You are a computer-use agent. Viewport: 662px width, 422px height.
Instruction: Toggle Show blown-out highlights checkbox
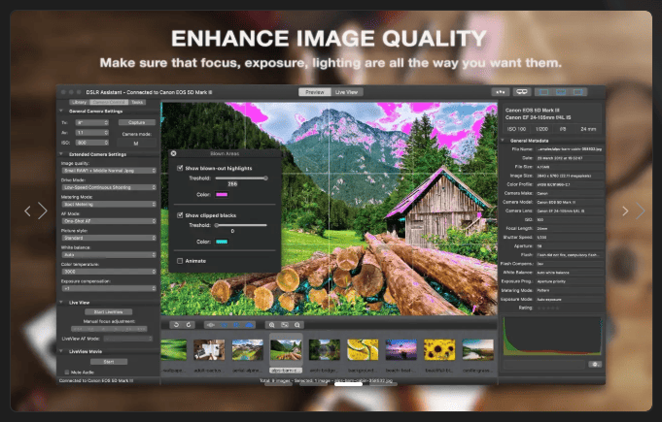click(180, 168)
